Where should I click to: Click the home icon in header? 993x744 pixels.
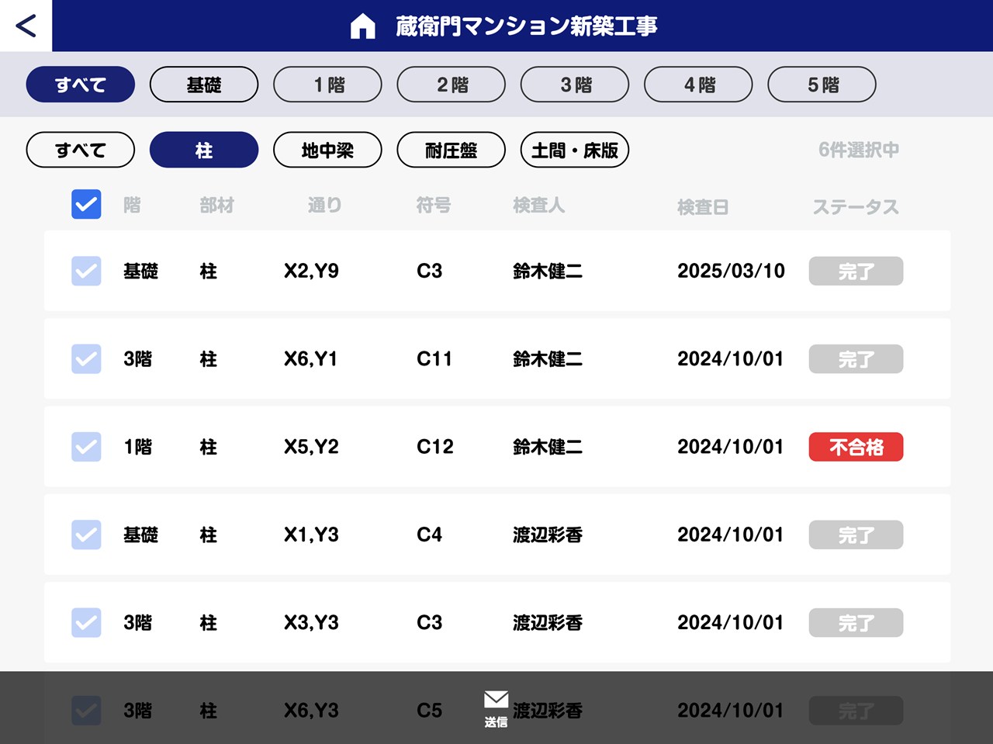click(362, 26)
